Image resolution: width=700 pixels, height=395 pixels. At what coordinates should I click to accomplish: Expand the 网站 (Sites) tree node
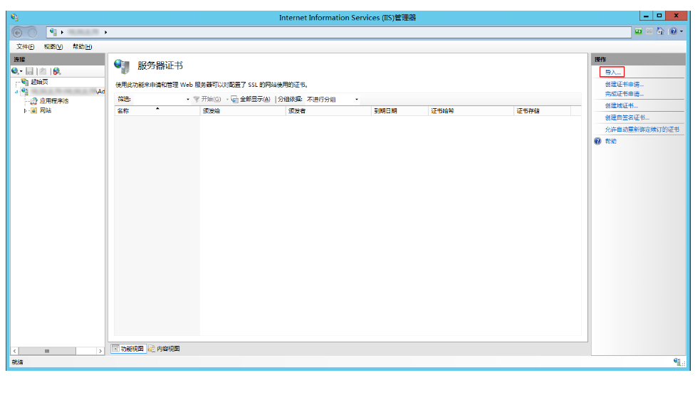[x=26, y=110]
